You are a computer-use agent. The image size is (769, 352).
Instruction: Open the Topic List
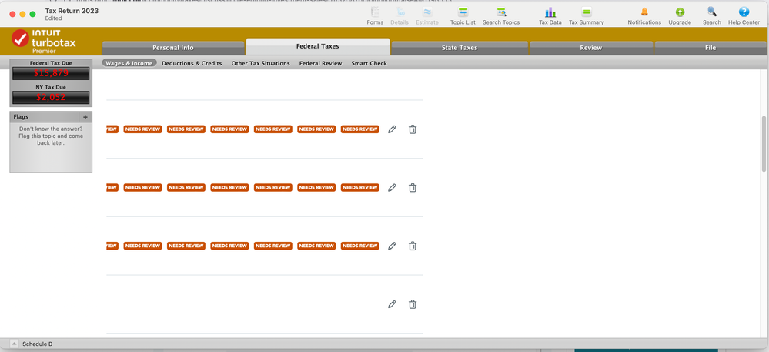(463, 15)
